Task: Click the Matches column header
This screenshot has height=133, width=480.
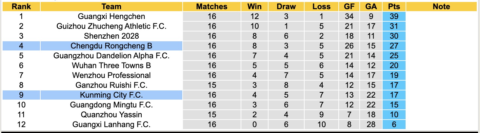Action: coord(212,7)
